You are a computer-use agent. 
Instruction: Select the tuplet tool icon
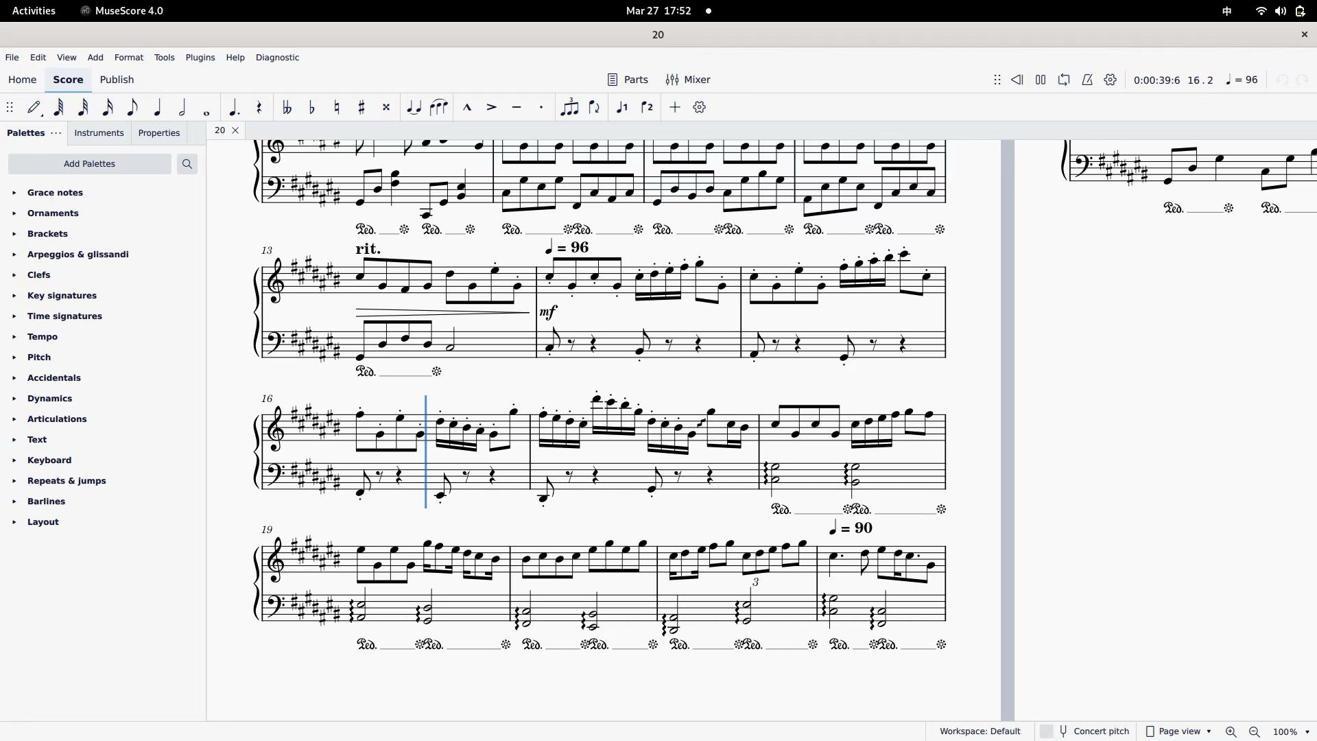pyautogui.click(x=569, y=107)
